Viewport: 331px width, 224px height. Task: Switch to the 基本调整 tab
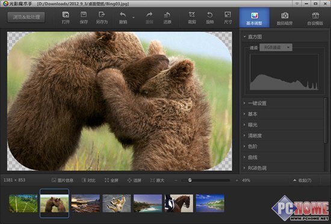coord(254,17)
